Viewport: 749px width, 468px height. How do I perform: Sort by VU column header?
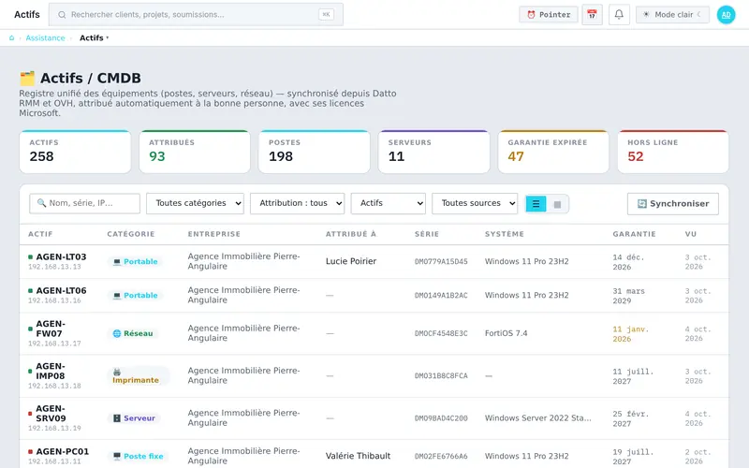pos(691,234)
